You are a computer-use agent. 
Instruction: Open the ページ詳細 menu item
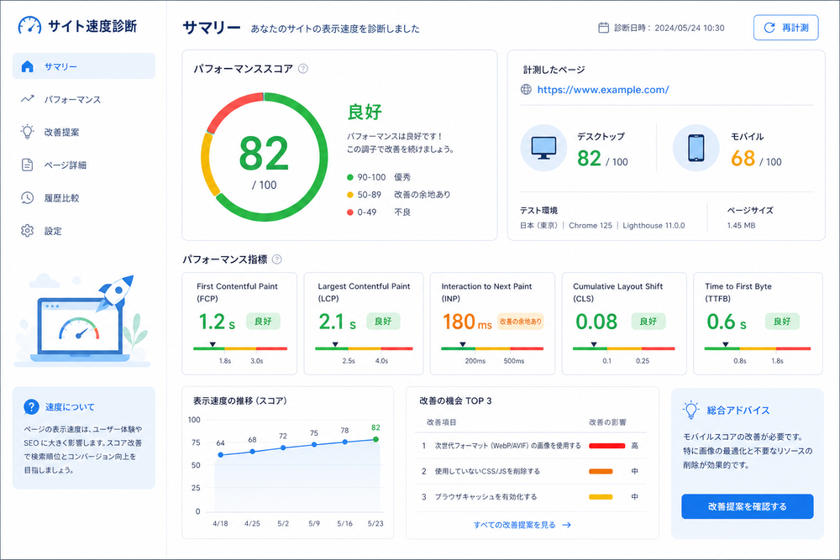pyautogui.click(x=83, y=165)
